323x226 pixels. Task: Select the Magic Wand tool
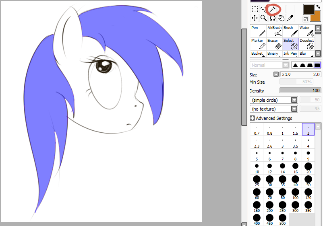click(x=273, y=9)
